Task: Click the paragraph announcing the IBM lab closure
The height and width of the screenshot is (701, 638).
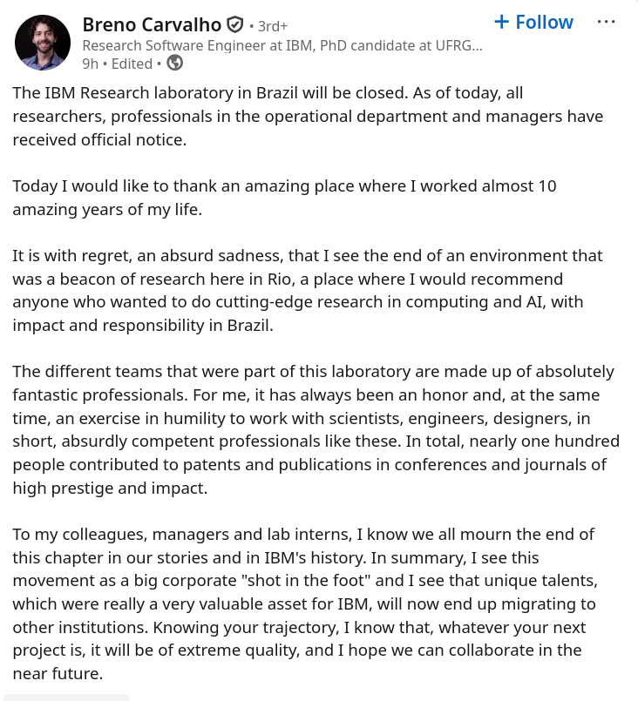Action: (x=307, y=116)
